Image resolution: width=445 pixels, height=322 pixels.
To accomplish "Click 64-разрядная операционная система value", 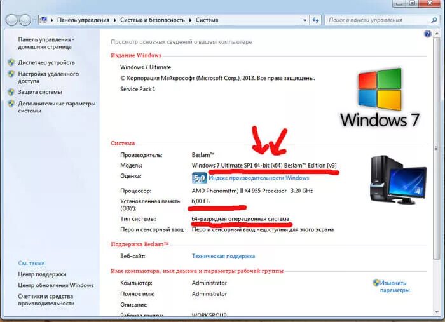I will tap(241, 219).
